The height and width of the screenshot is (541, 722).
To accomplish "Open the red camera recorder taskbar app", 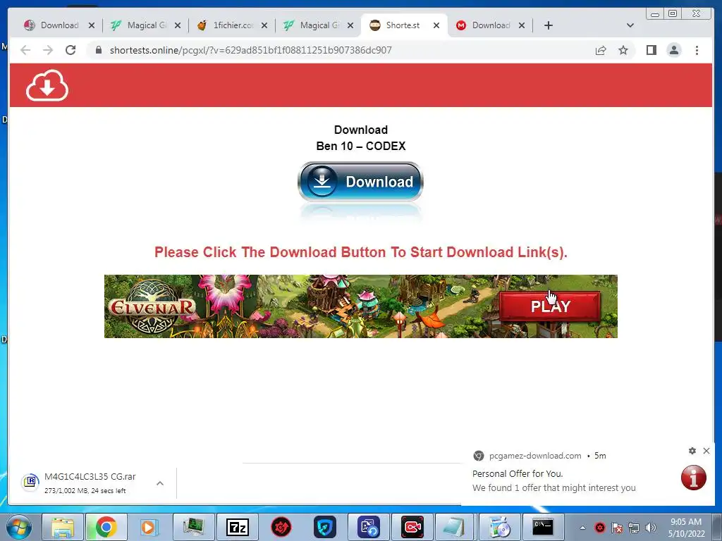I will 412,527.
